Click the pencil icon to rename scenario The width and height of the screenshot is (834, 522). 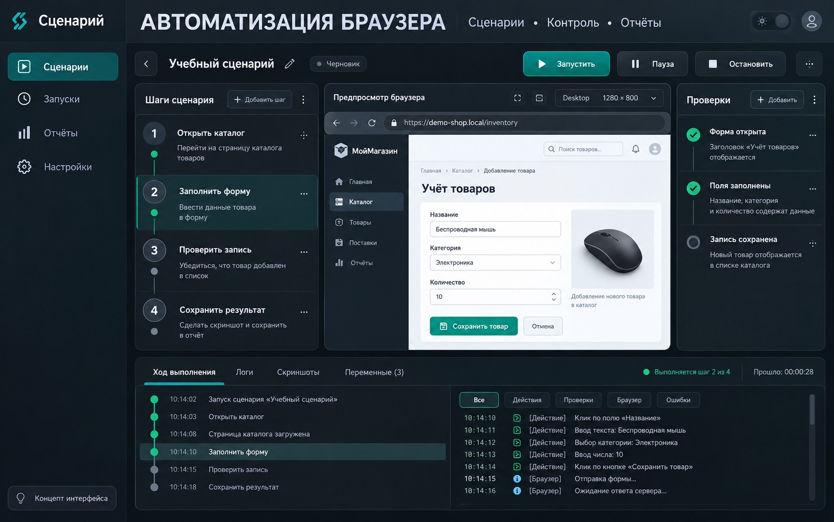[289, 64]
